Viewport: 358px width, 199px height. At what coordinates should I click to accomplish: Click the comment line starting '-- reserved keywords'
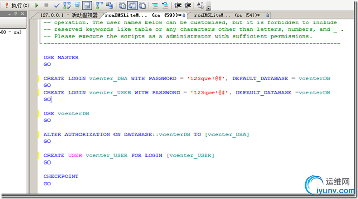193,29
